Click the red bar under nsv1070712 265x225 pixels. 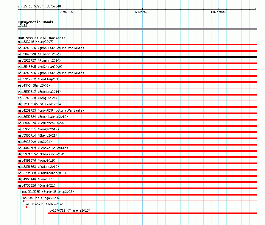point(152,213)
